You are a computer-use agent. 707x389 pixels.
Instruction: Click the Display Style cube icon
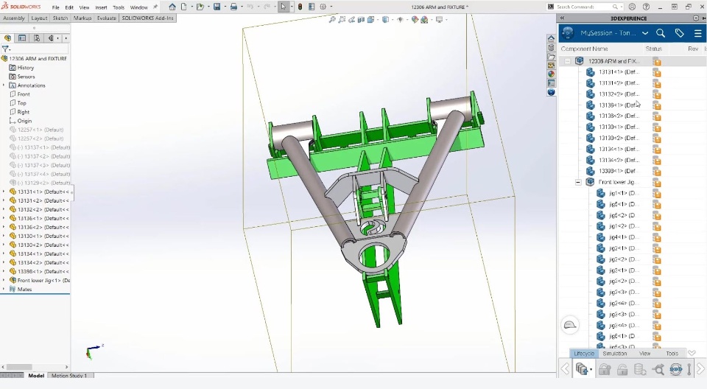(x=385, y=19)
